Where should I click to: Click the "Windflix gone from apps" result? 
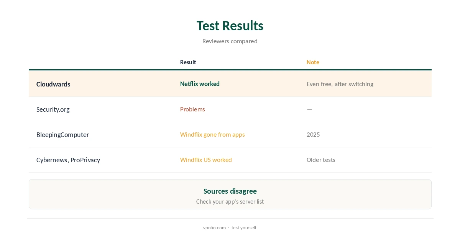click(212, 134)
